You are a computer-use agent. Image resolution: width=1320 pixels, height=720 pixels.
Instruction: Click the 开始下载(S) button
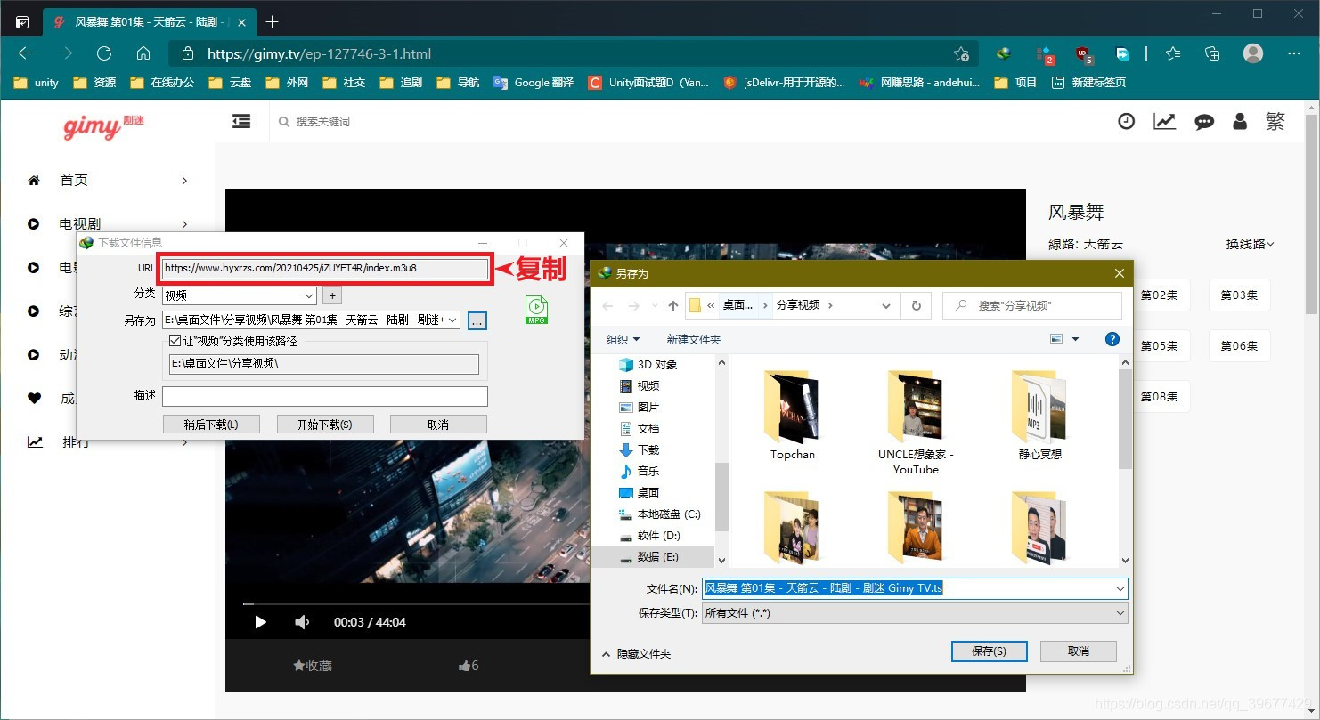point(325,425)
